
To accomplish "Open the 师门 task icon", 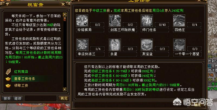I will coord(147,21).
